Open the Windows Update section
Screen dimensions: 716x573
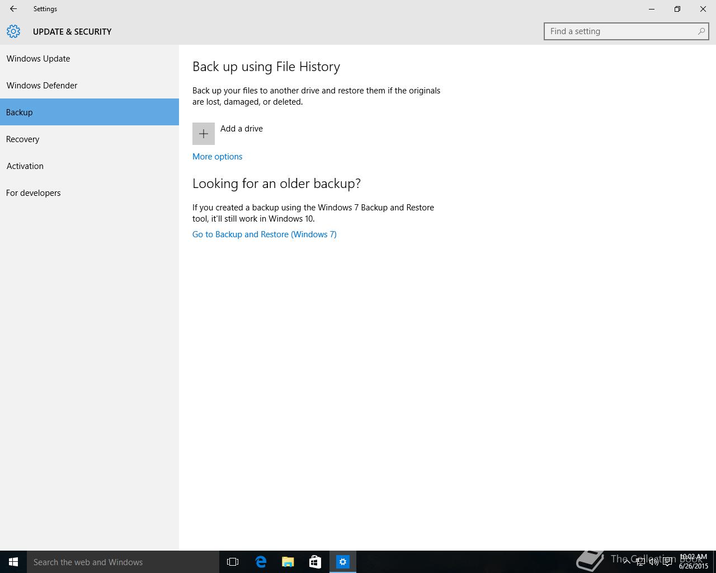click(89, 58)
